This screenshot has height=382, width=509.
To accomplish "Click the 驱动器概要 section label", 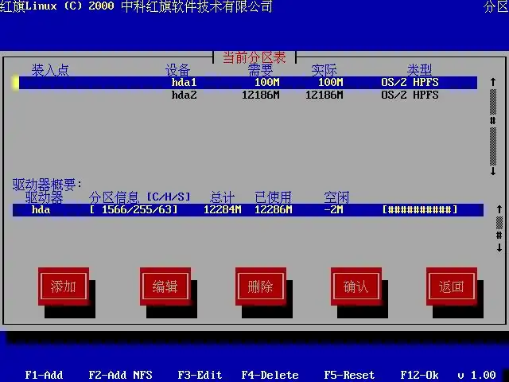I will 47,185.
